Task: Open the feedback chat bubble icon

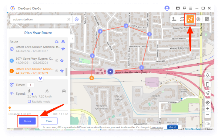Action: tap(184, 8)
